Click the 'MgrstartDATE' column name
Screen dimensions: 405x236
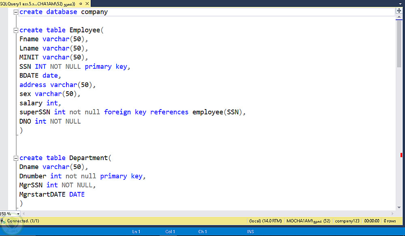click(x=43, y=194)
